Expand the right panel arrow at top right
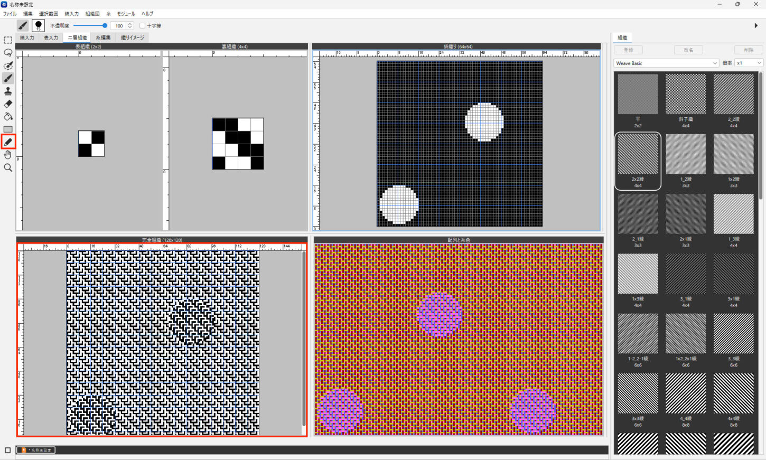Viewport: 766px width, 460px height. pyautogui.click(x=756, y=25)
